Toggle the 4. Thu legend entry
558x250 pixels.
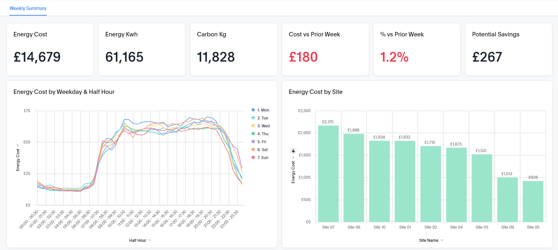point(260,134)
